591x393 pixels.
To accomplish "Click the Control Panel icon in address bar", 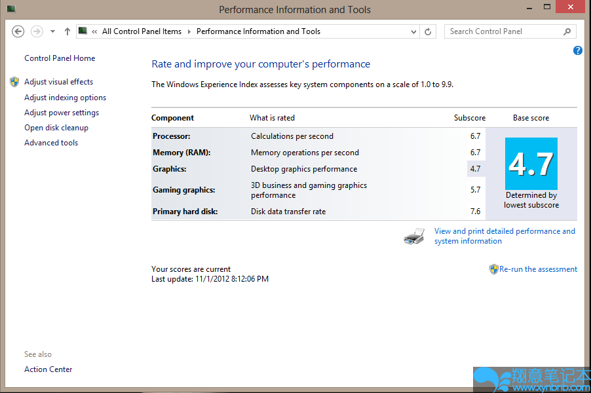I will (83, 31).
